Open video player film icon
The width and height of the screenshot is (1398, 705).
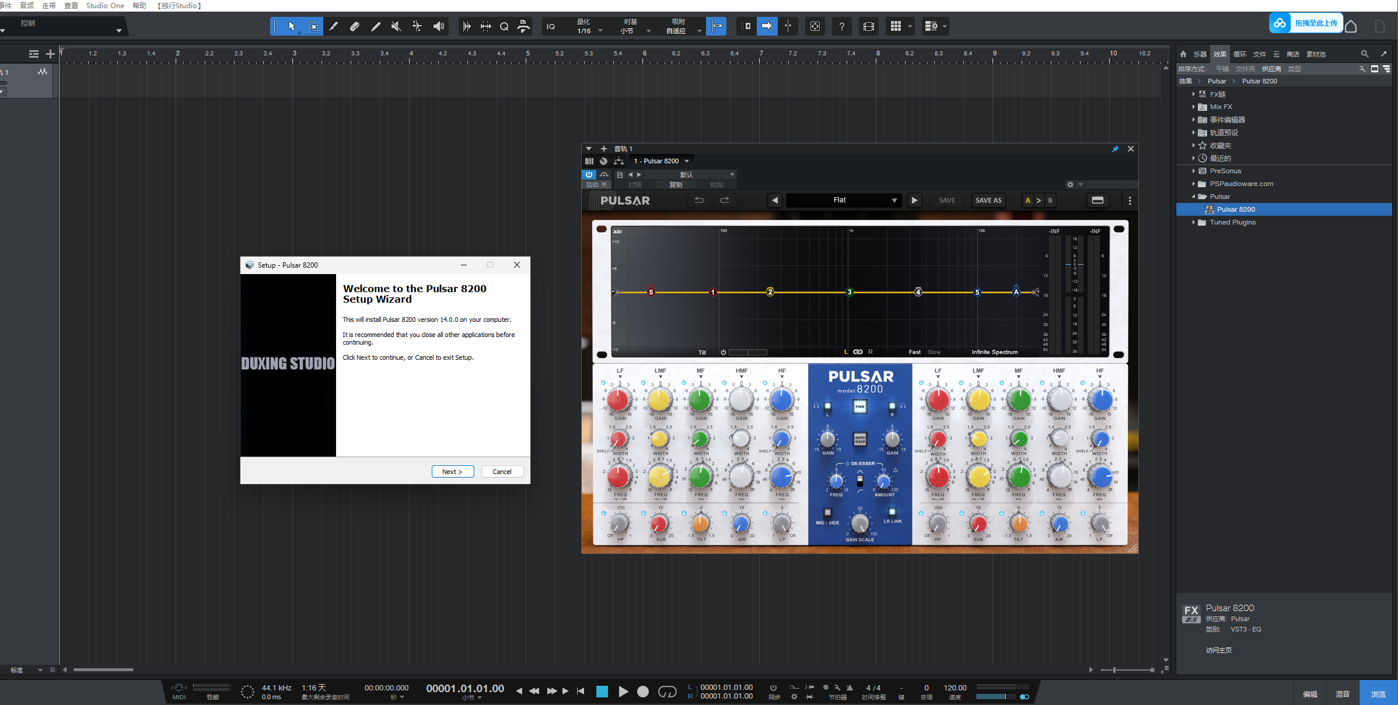click(x=868, y=26)
